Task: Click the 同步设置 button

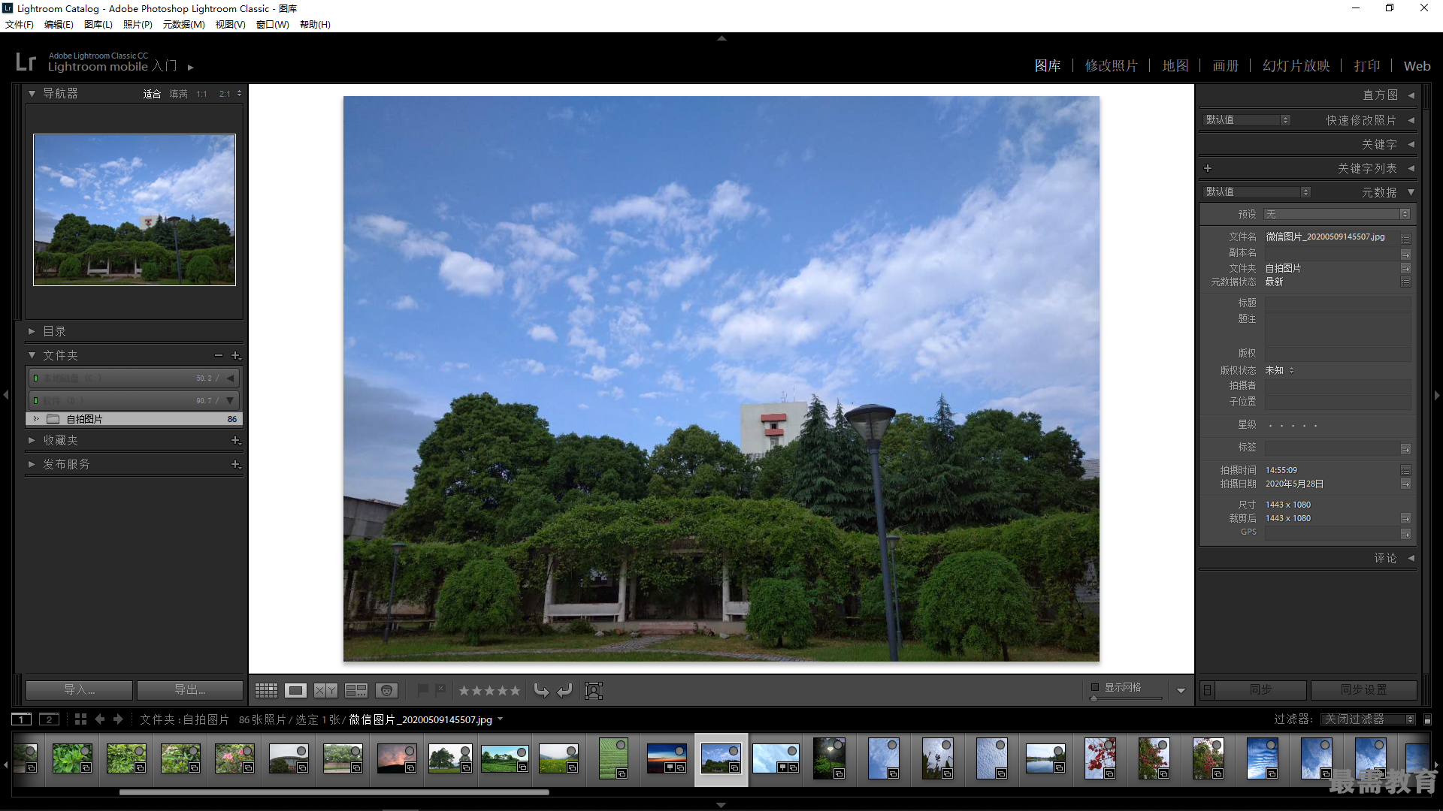Action: point(1364,689)
